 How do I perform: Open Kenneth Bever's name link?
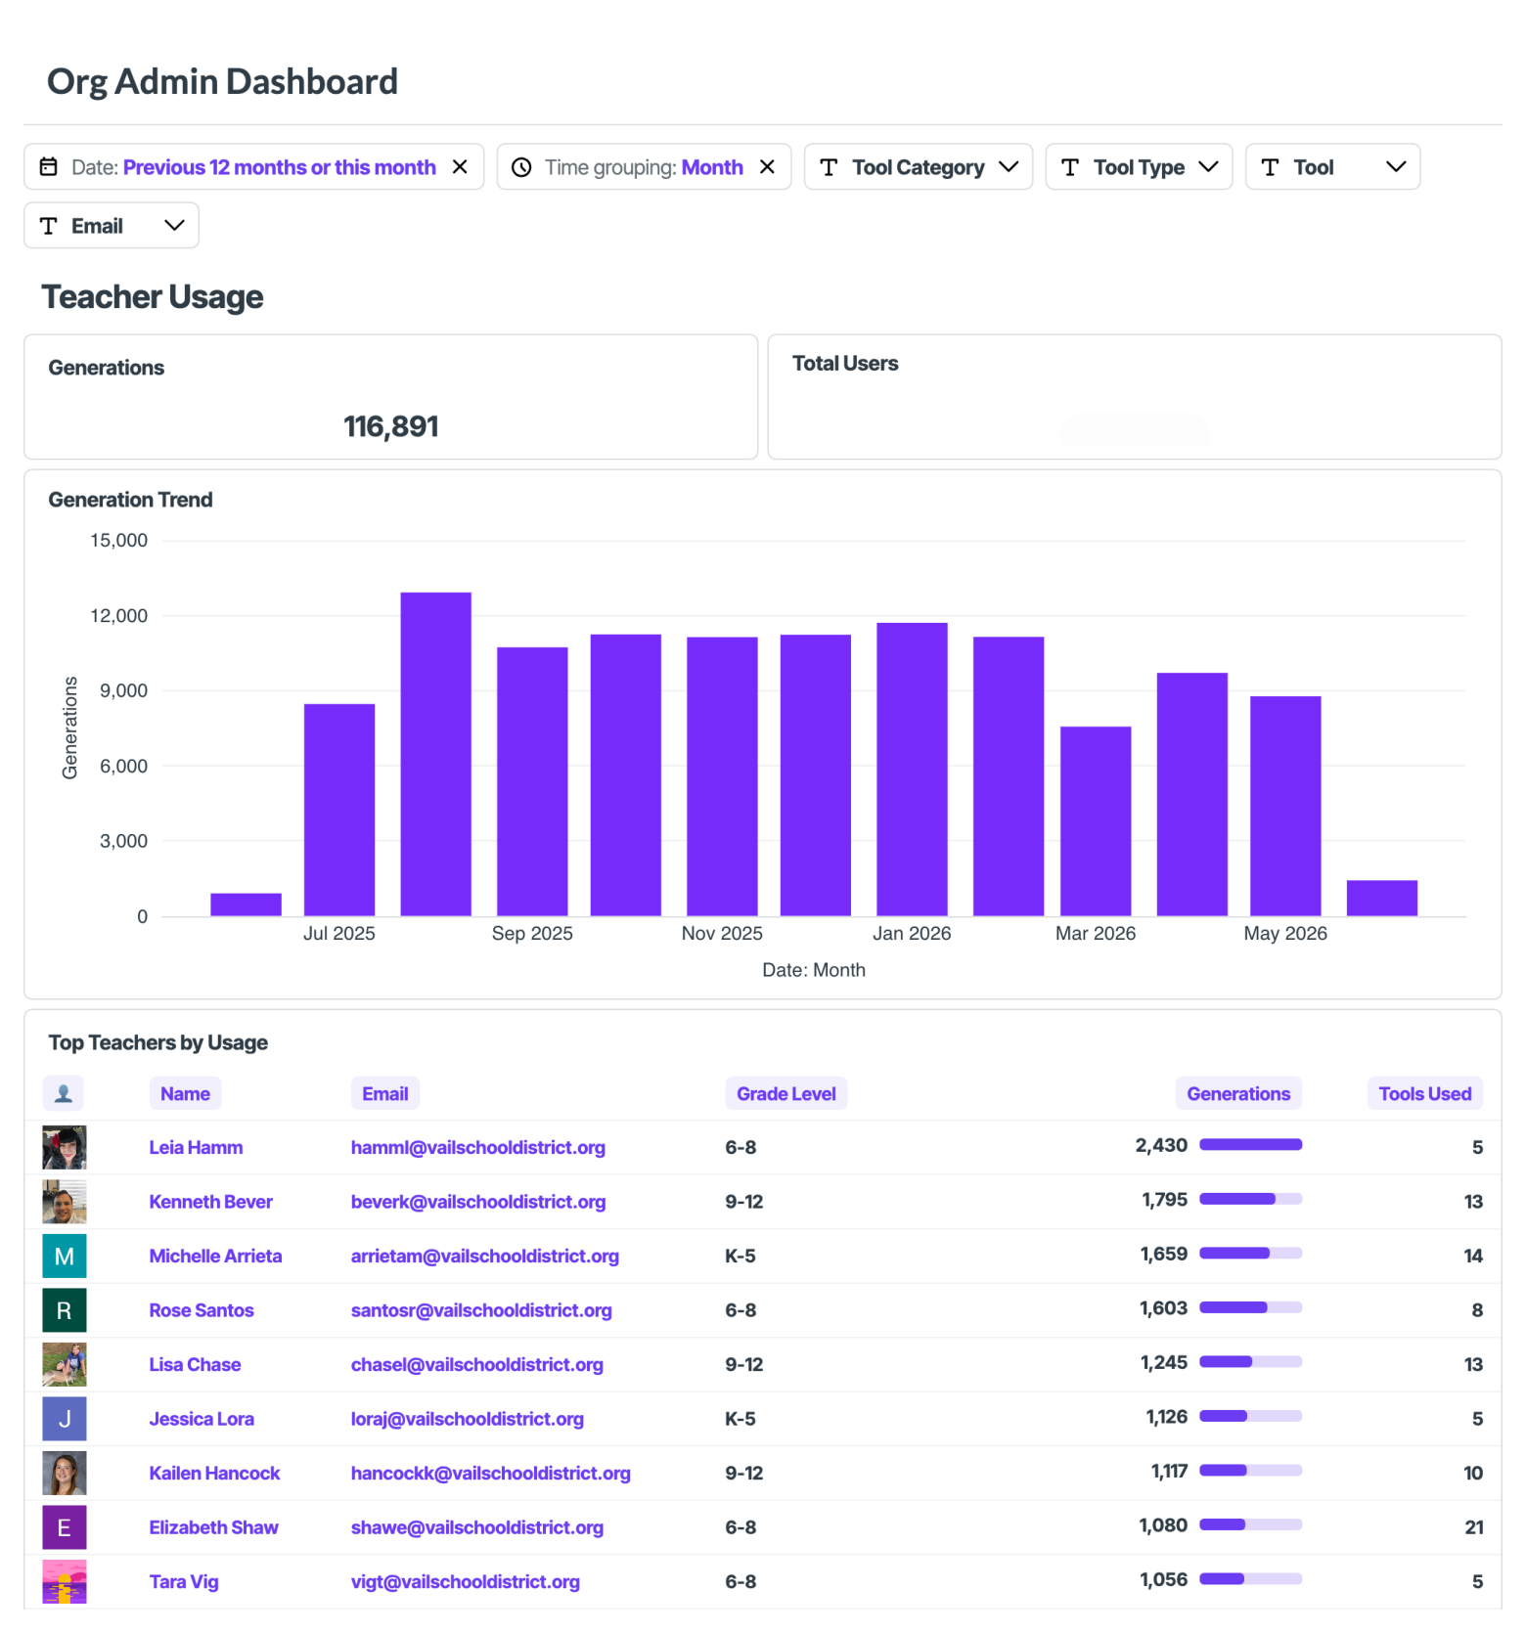pyautogui.click(x=210, y=1202)
